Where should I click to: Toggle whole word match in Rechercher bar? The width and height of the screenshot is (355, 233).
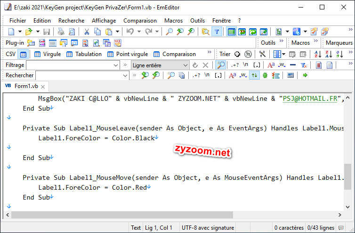(x=243, y=75)
